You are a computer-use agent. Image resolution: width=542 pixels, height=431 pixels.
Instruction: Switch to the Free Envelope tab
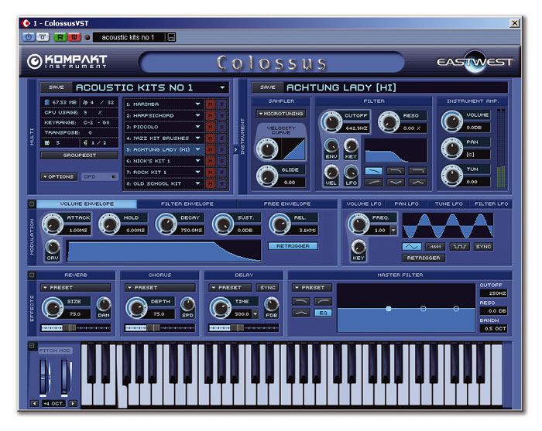click(287, 204)
